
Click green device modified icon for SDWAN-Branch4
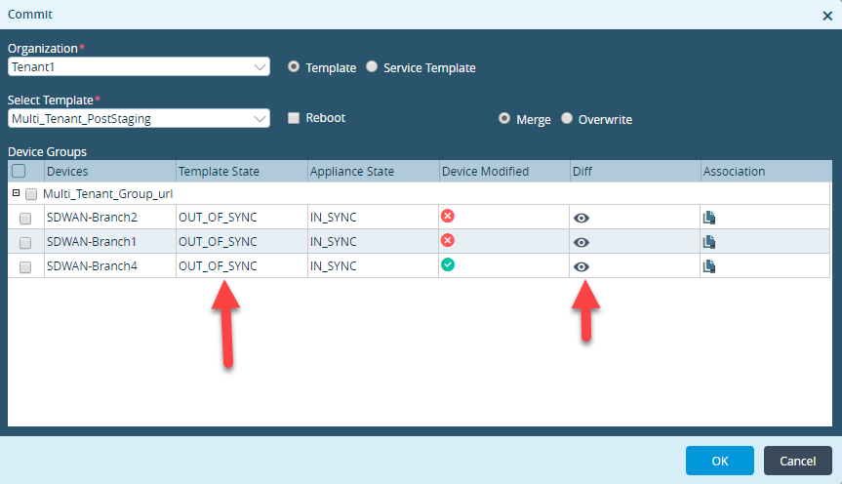point(448,264)
